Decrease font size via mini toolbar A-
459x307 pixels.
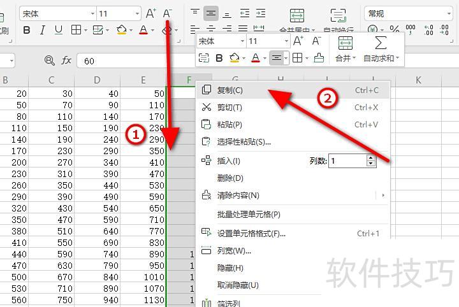pos(316,41)
